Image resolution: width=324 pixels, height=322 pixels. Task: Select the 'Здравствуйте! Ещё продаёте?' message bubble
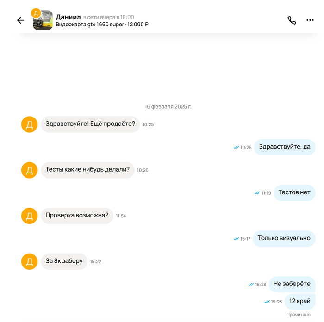[90, 124]
